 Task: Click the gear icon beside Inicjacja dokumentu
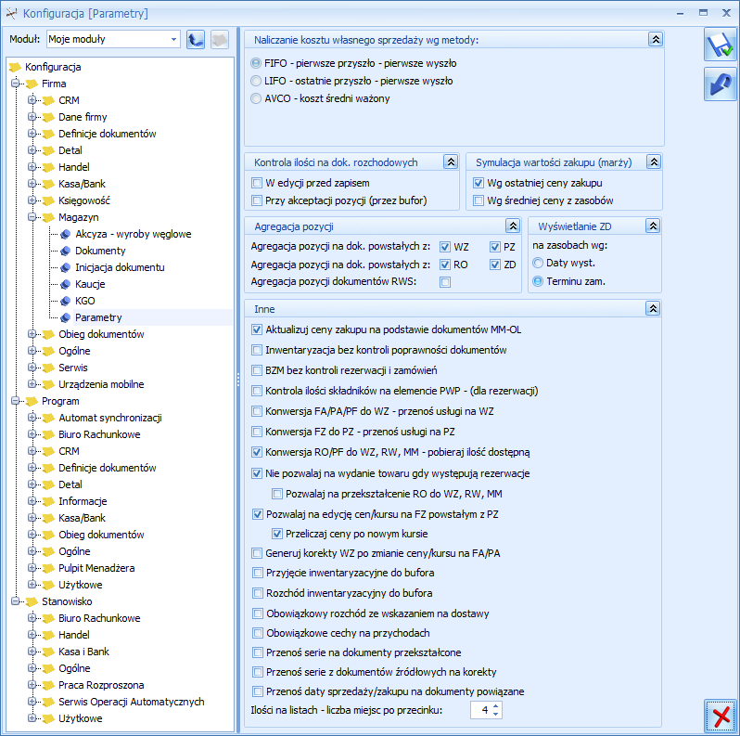point(66,267)
